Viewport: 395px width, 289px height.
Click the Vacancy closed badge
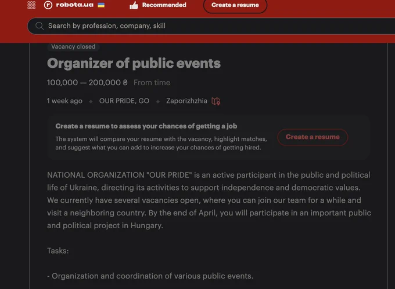(x=73, y=46)
